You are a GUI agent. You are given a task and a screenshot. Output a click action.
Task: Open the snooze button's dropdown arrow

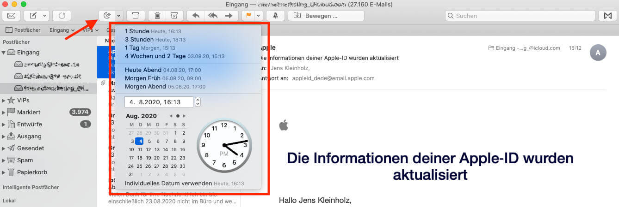pos(119,16)
